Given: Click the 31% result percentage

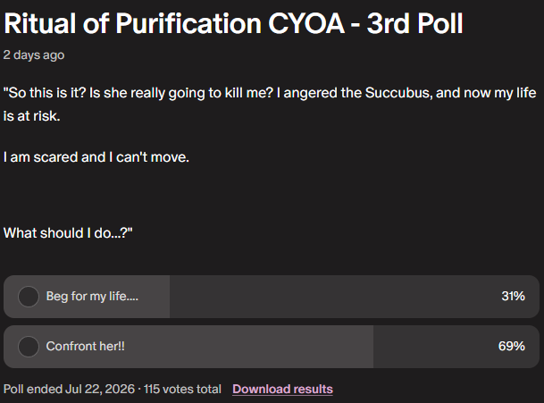Looking at the screenshot, I should pos(513,296).
